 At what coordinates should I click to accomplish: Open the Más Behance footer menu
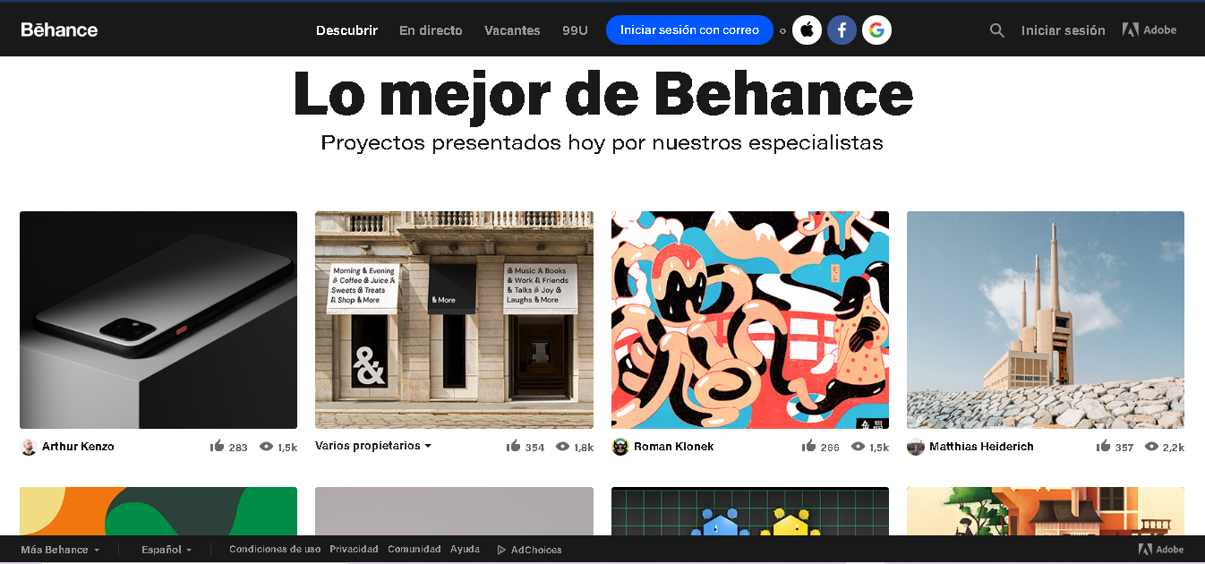[x=60, y=550]
